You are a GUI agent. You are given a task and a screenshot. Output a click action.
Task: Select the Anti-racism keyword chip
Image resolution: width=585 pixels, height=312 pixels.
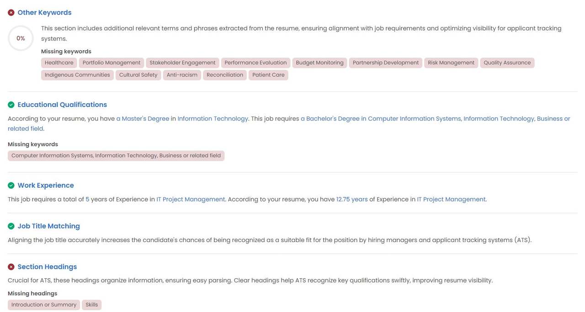[x=182, y=75]
